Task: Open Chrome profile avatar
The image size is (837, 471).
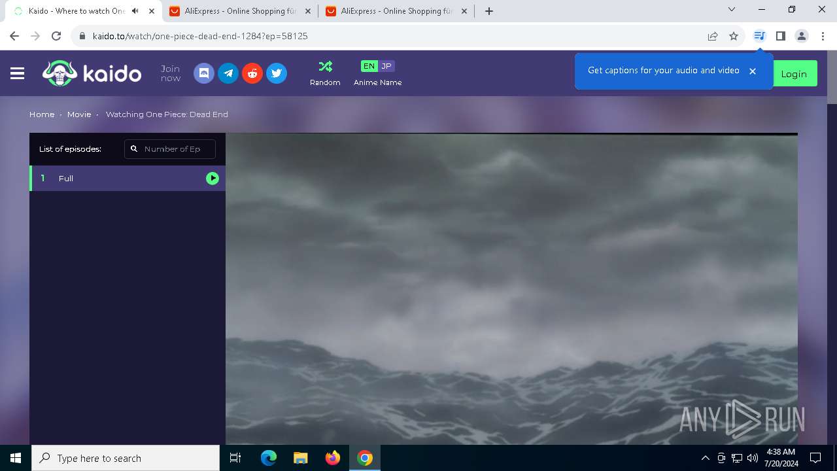Action: pyautogui.click(x=802, y=36)
